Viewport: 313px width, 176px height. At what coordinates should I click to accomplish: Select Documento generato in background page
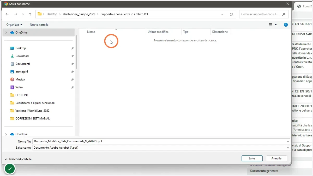coord(264,171)
